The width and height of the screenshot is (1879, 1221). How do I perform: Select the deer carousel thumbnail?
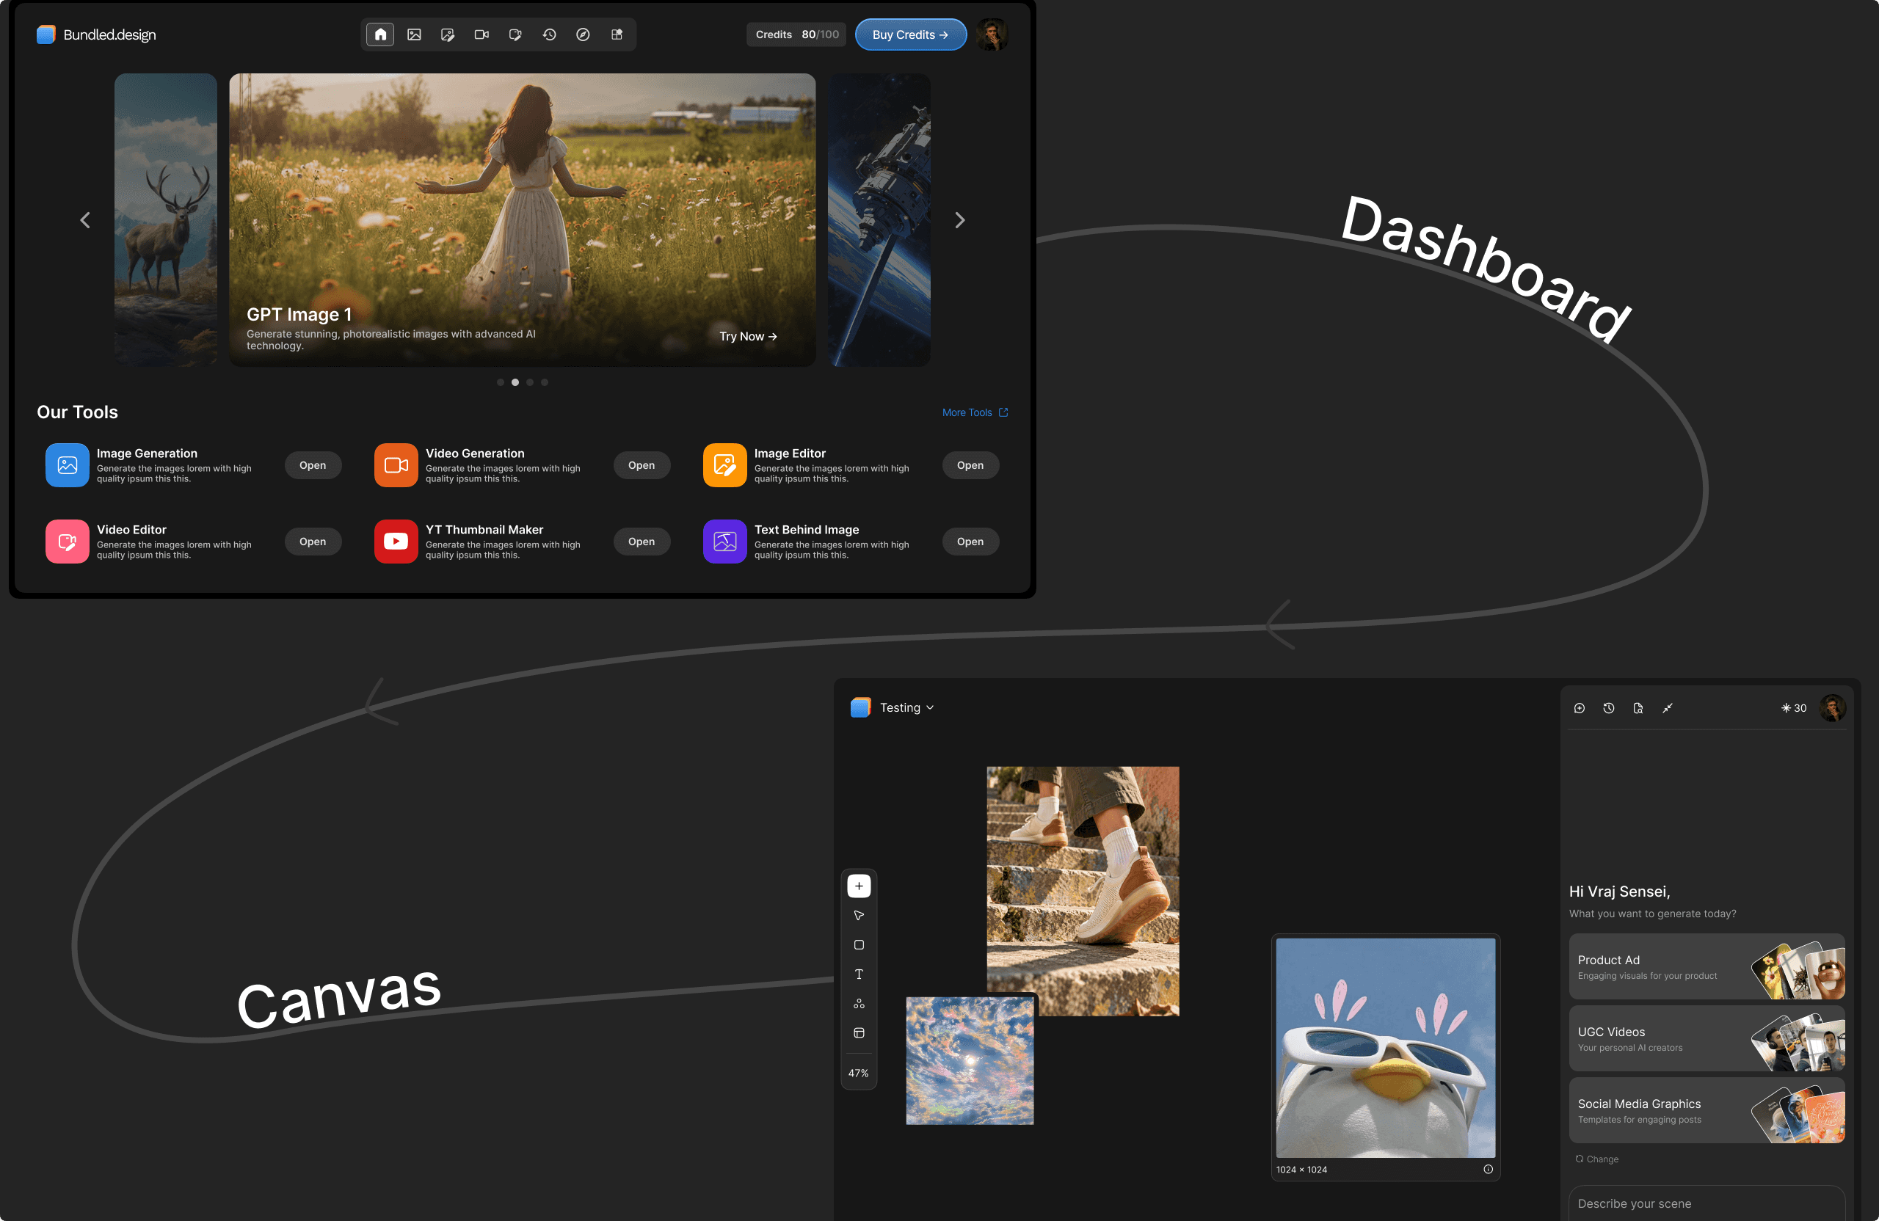tap(165, 219)
